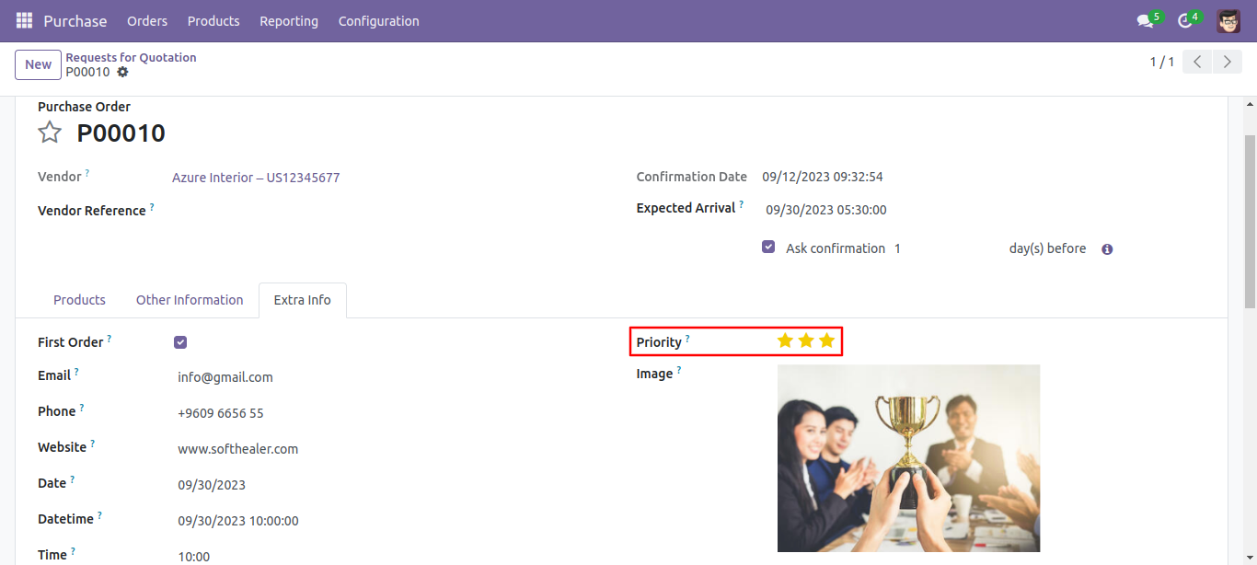The height and width of the screenshot is (565, 1257).
Task: Toggle the First Order checkbox
Action: click(x=180, y=342)
